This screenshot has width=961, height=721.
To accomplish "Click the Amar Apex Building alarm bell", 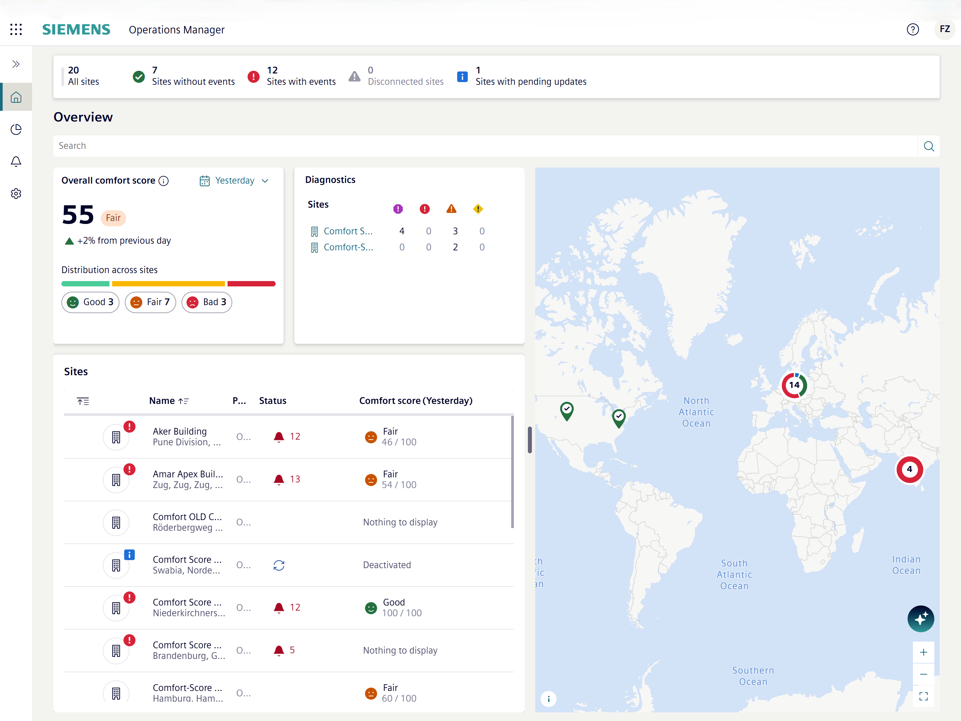I will click(279, 479).
